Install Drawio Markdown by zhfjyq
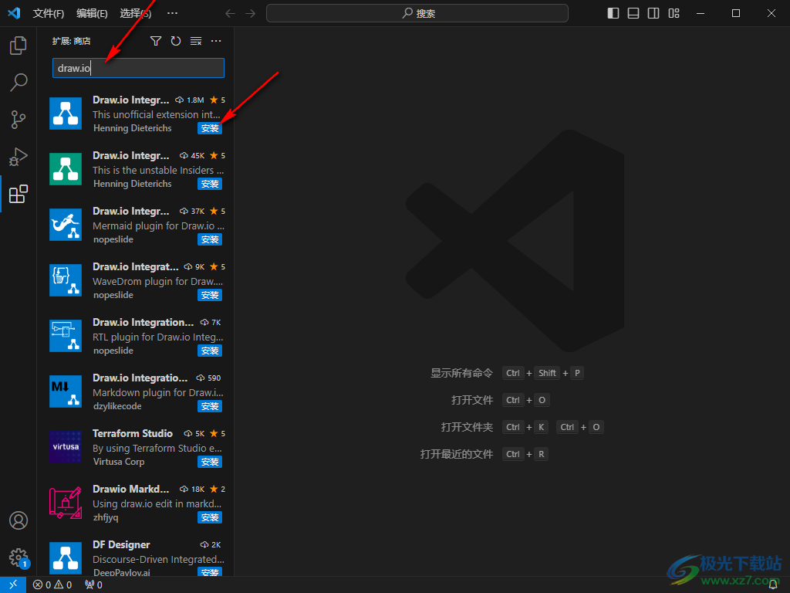 click(210, 517)
